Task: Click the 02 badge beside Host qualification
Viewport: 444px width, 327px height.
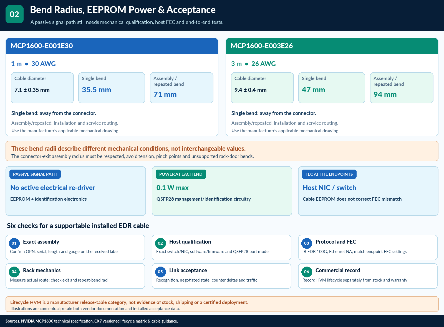Action: click(160, 243)
